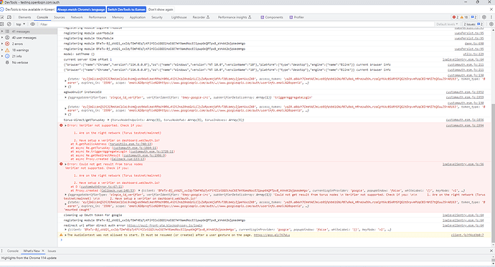Open the Memory tab
Screen dimensions: 495x267
pyautogui.click(x=118, y=17)
